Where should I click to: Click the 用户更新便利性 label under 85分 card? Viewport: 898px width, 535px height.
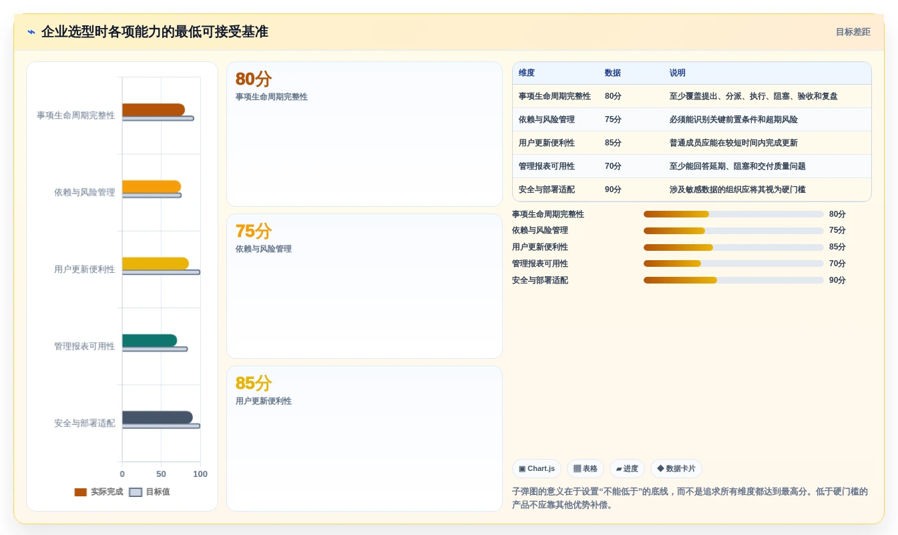click(x=264, y=401)
